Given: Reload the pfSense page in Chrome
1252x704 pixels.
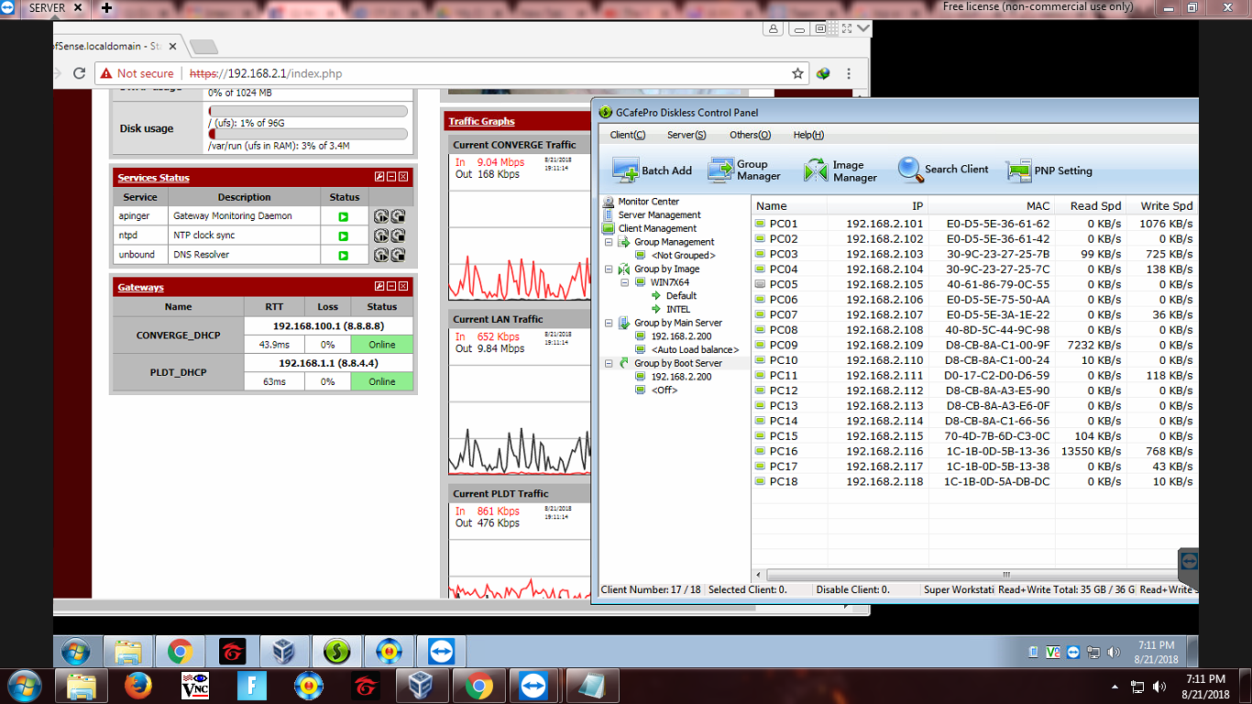Looking at the screenshot, I should (x=79, y=73).
